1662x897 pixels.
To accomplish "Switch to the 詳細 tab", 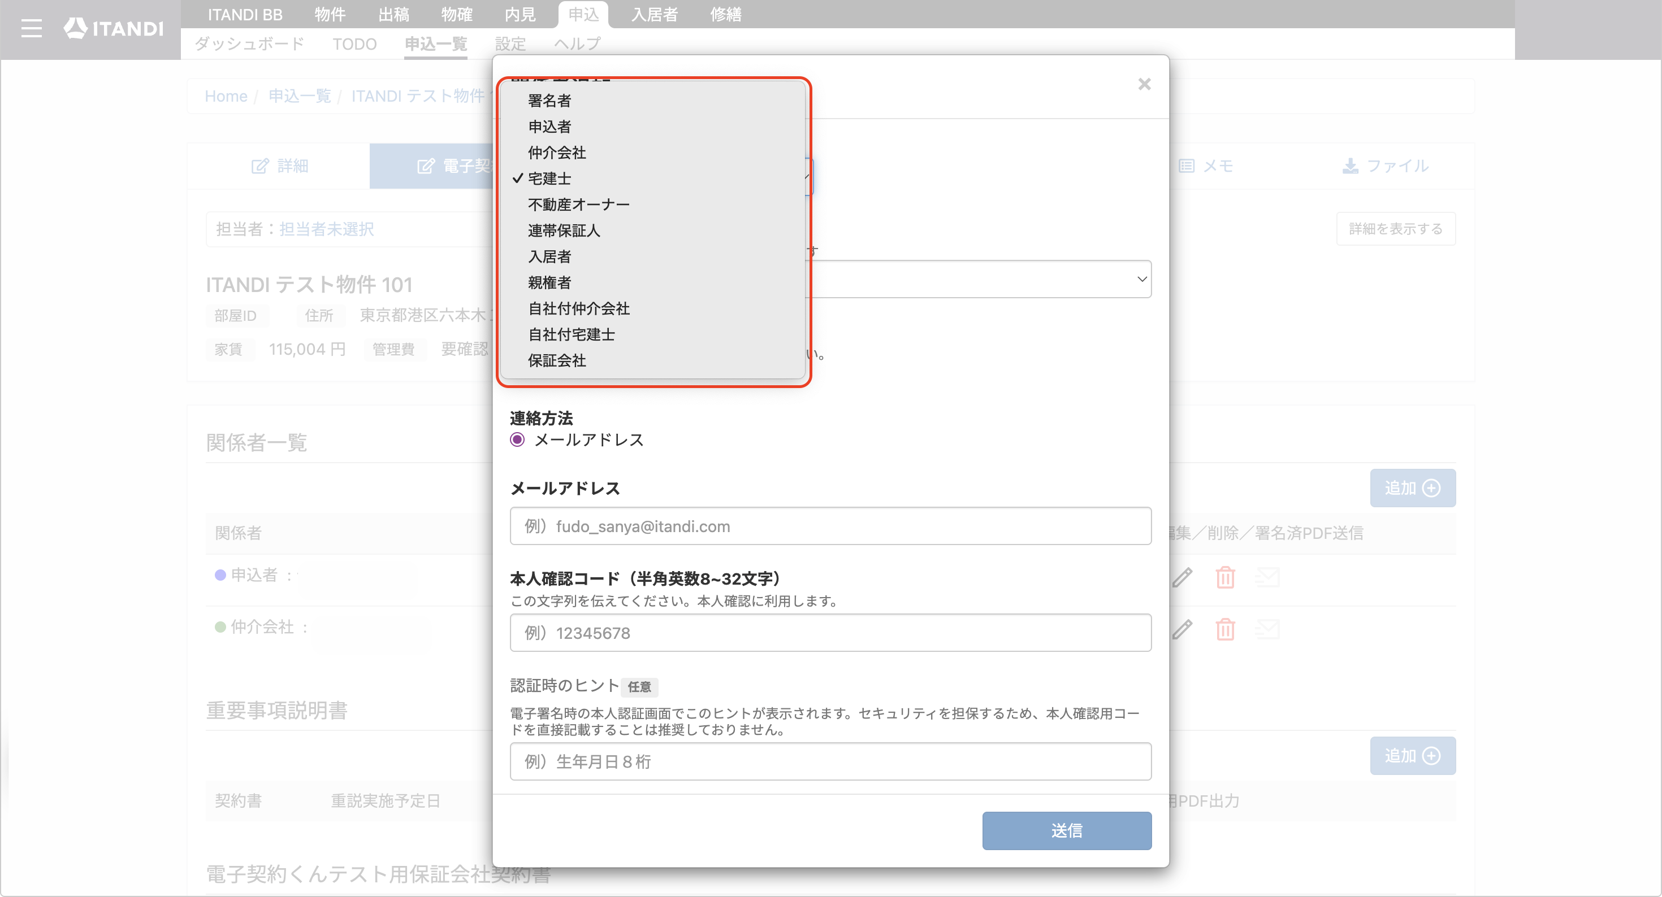I will 279,167.
